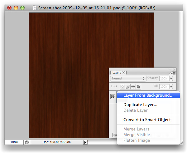Choose Convert to Smart Object
Screen dimensions: 187x153
tap(147, 120)
